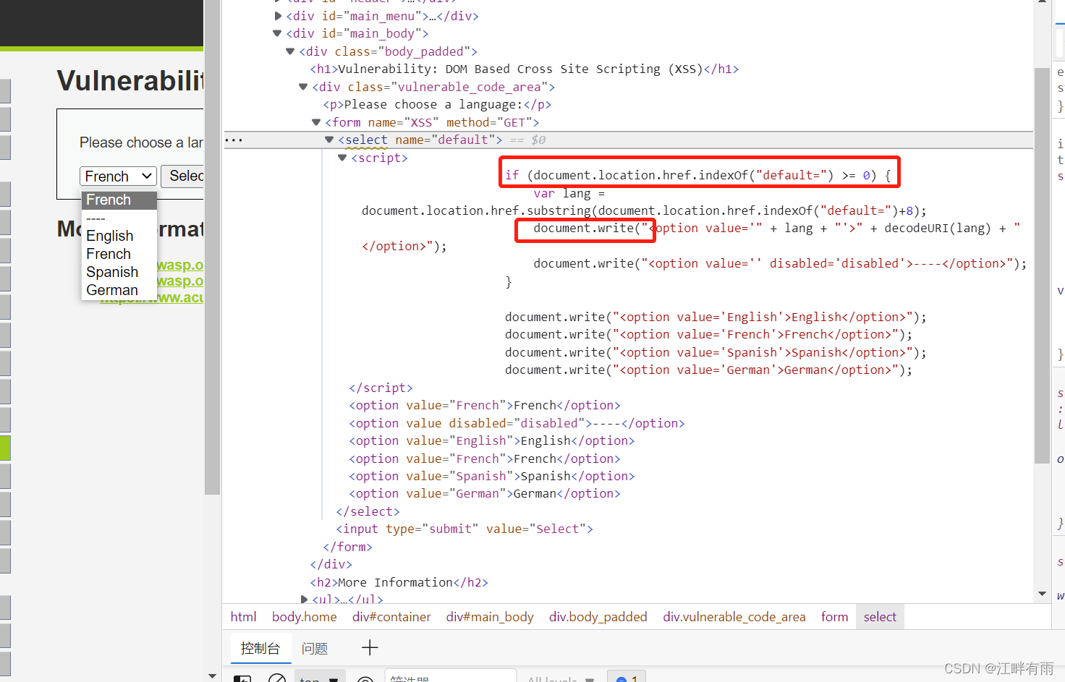Select the h2 More Information line
The width and height of the screenshot is (1065, 682).
click(x=399, y=582)
